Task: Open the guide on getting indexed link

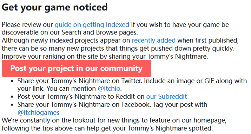Action: [x=92, y=25]
